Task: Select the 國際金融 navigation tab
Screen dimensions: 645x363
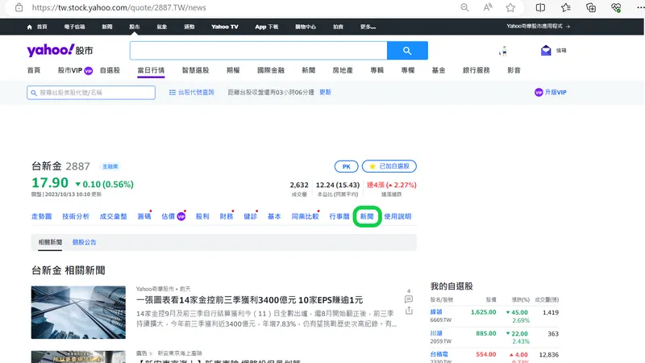Action: coord(271,70)
